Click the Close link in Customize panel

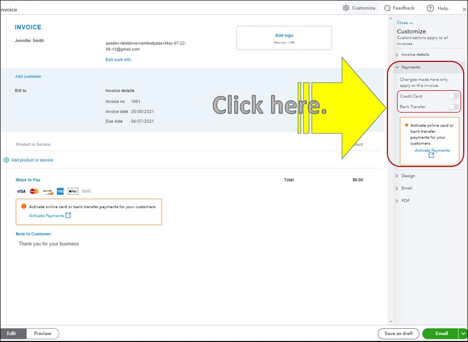pyautogui.click(x=404, y=23)
